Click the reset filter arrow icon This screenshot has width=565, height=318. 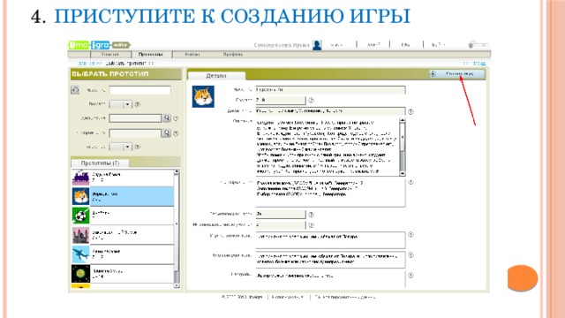point(75,90)
